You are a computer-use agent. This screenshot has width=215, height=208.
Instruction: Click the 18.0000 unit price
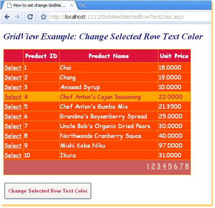pyautogui.click(x=170, y=68)
